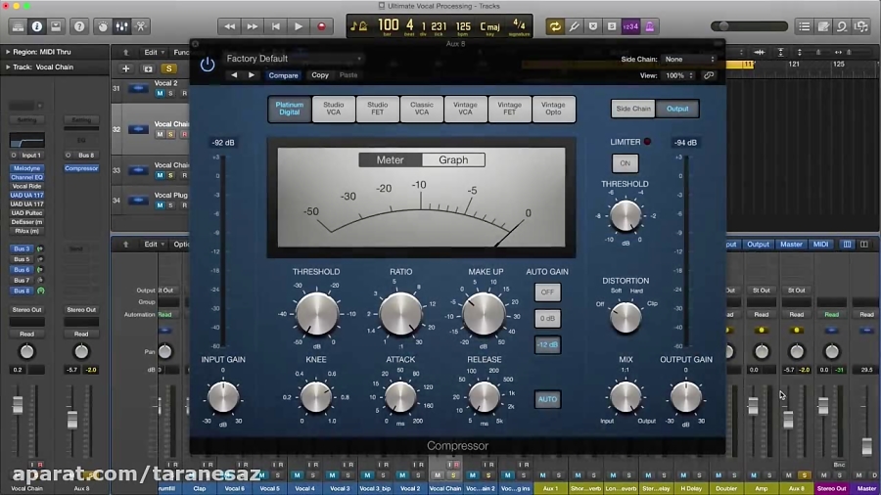Switch to Output panel button
The height and width of the screenshot is (495, 881).
click(677, 109)
